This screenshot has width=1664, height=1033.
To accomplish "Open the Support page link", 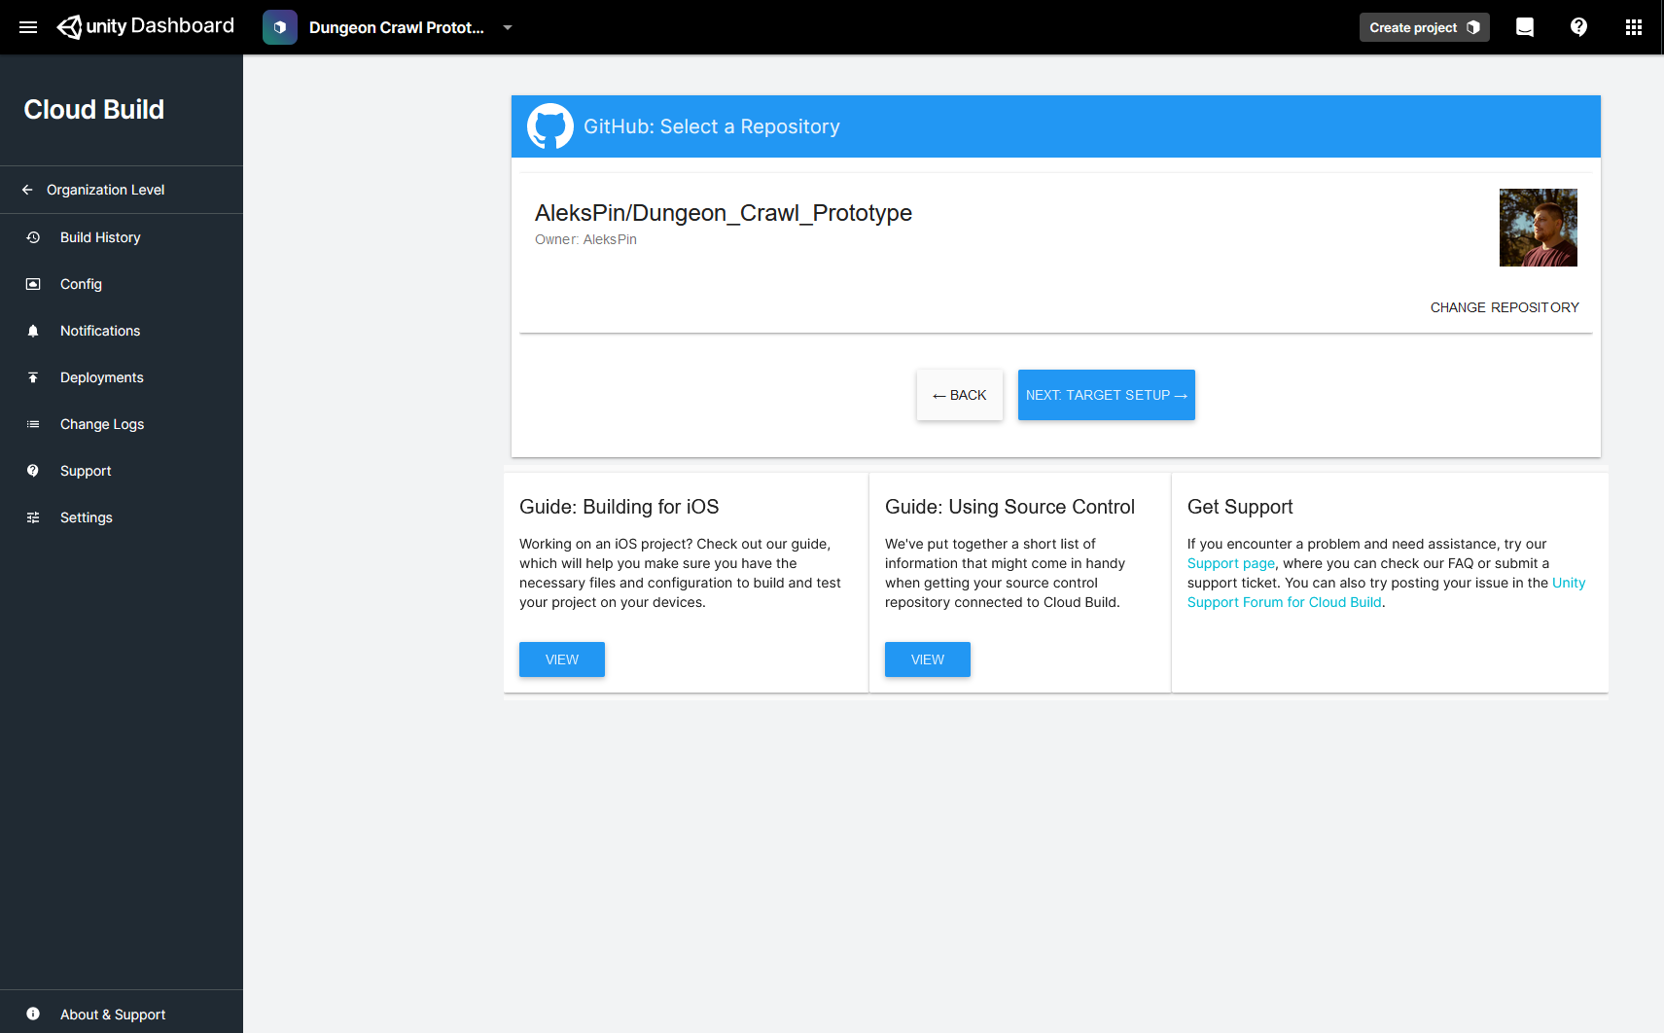I will (1231, 563).
